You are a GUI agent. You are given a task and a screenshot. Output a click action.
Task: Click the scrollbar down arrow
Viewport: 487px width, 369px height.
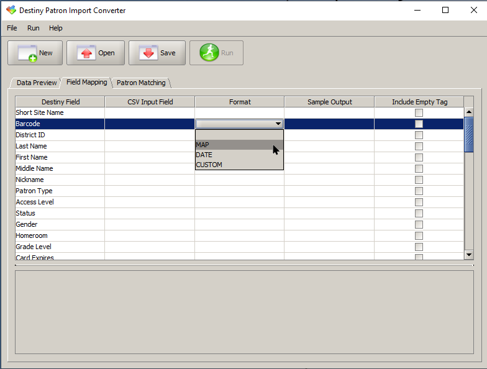(469, 255)
